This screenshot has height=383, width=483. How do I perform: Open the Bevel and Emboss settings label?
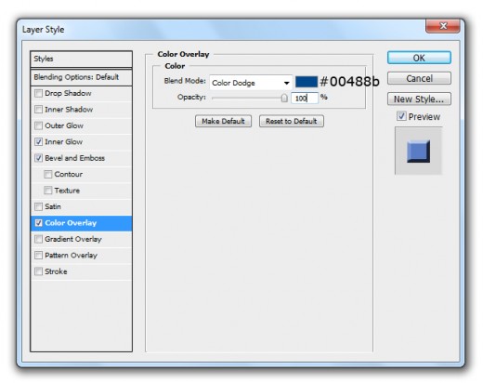point(74,158)
